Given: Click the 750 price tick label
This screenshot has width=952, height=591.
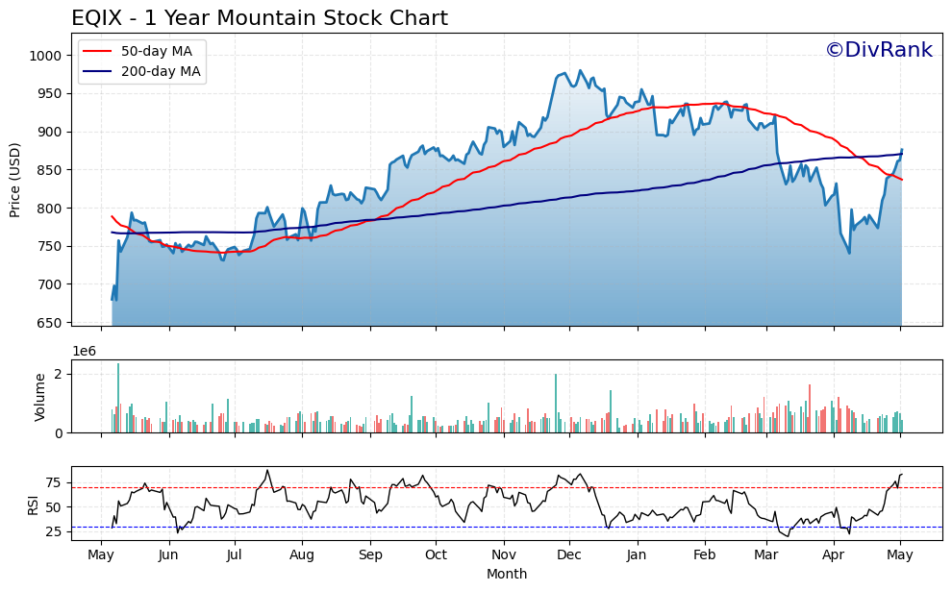Looking at the screenshot, I should (50, 246).
